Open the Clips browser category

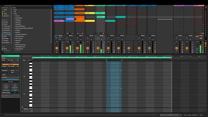5,36
